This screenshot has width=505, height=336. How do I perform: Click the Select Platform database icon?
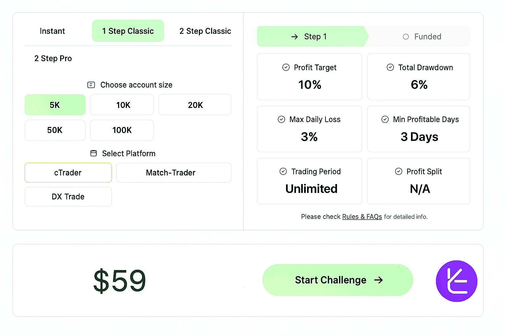point(94,153)
